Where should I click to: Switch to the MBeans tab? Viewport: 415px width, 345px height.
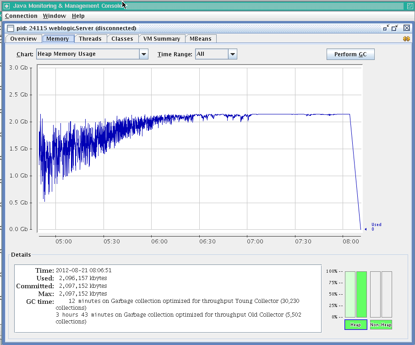pos(201,39)
